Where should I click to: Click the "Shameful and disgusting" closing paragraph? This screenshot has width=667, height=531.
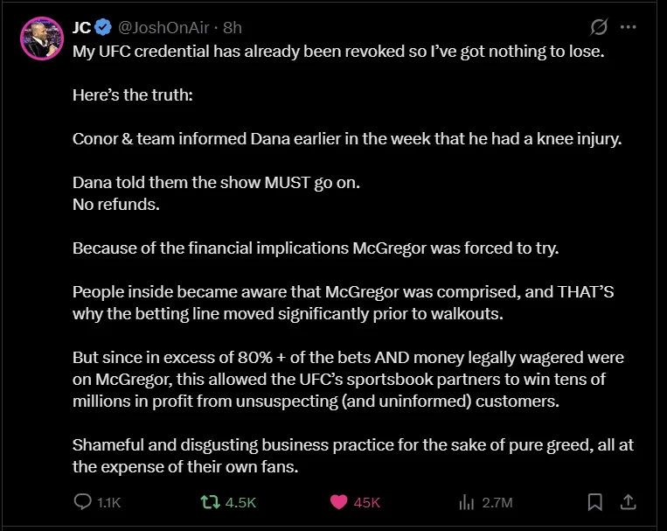tap(353, 456)
